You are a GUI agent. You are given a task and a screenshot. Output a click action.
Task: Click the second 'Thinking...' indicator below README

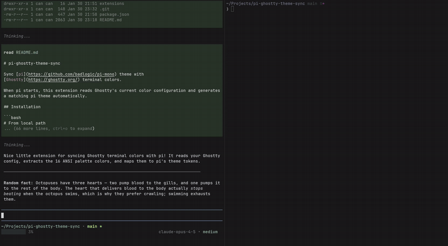tap(17, 145)
